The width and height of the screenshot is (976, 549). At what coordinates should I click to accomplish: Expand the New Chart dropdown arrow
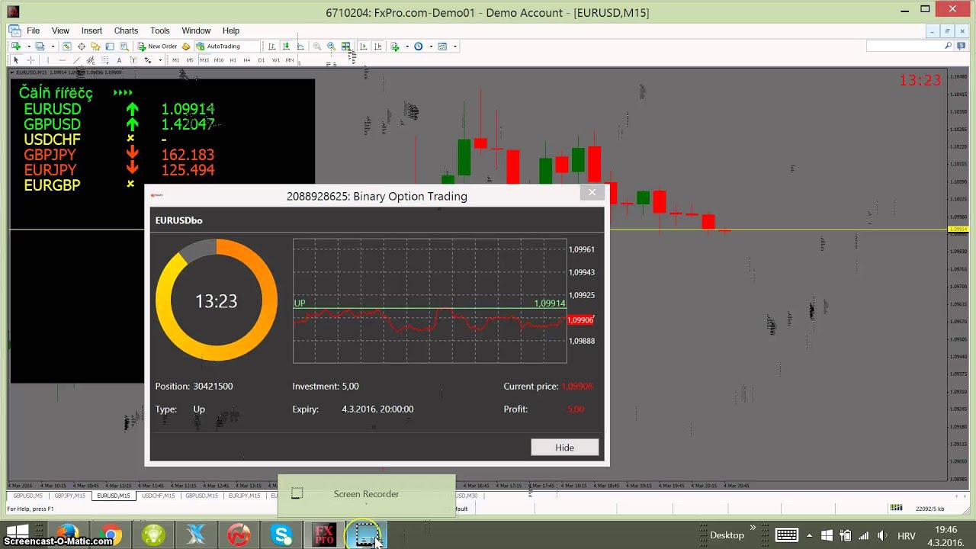(29, 47)
